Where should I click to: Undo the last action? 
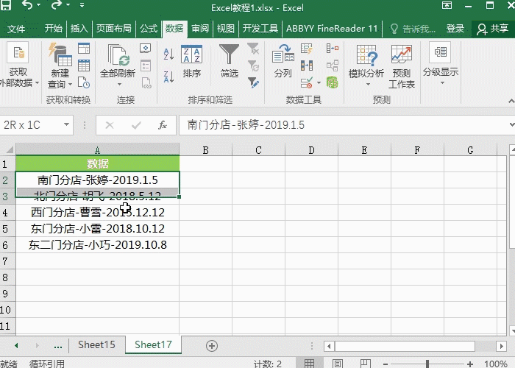click(x=27, y=4)
